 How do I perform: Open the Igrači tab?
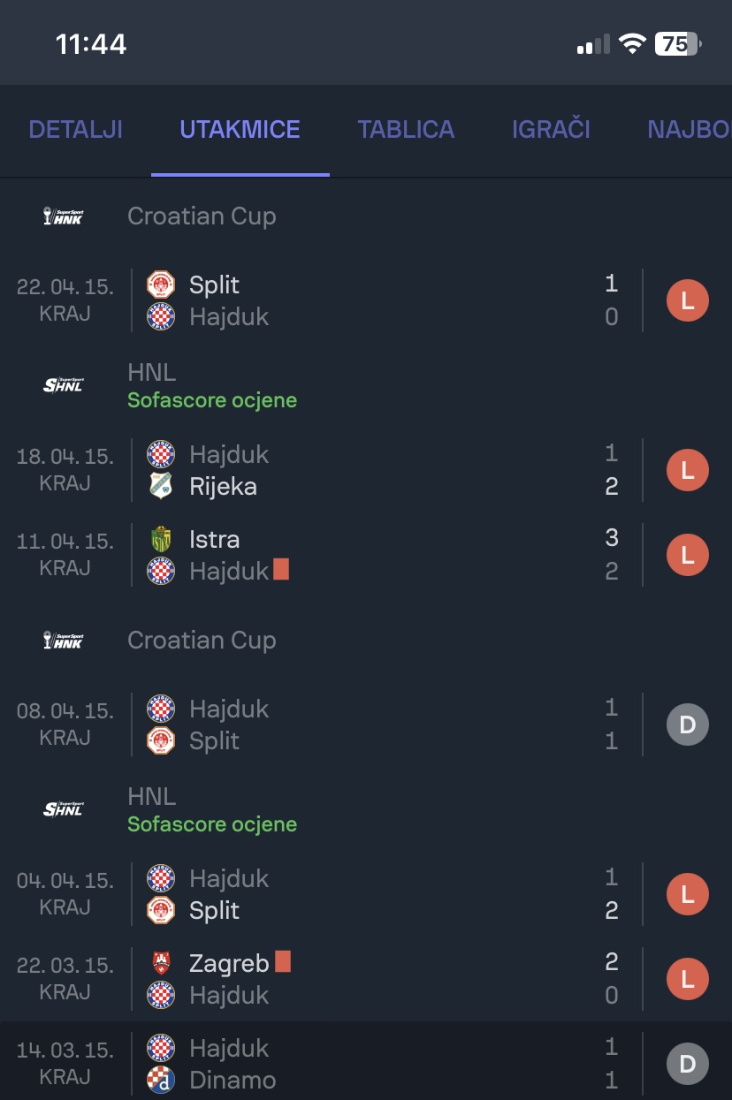click(x=551, y=130)
